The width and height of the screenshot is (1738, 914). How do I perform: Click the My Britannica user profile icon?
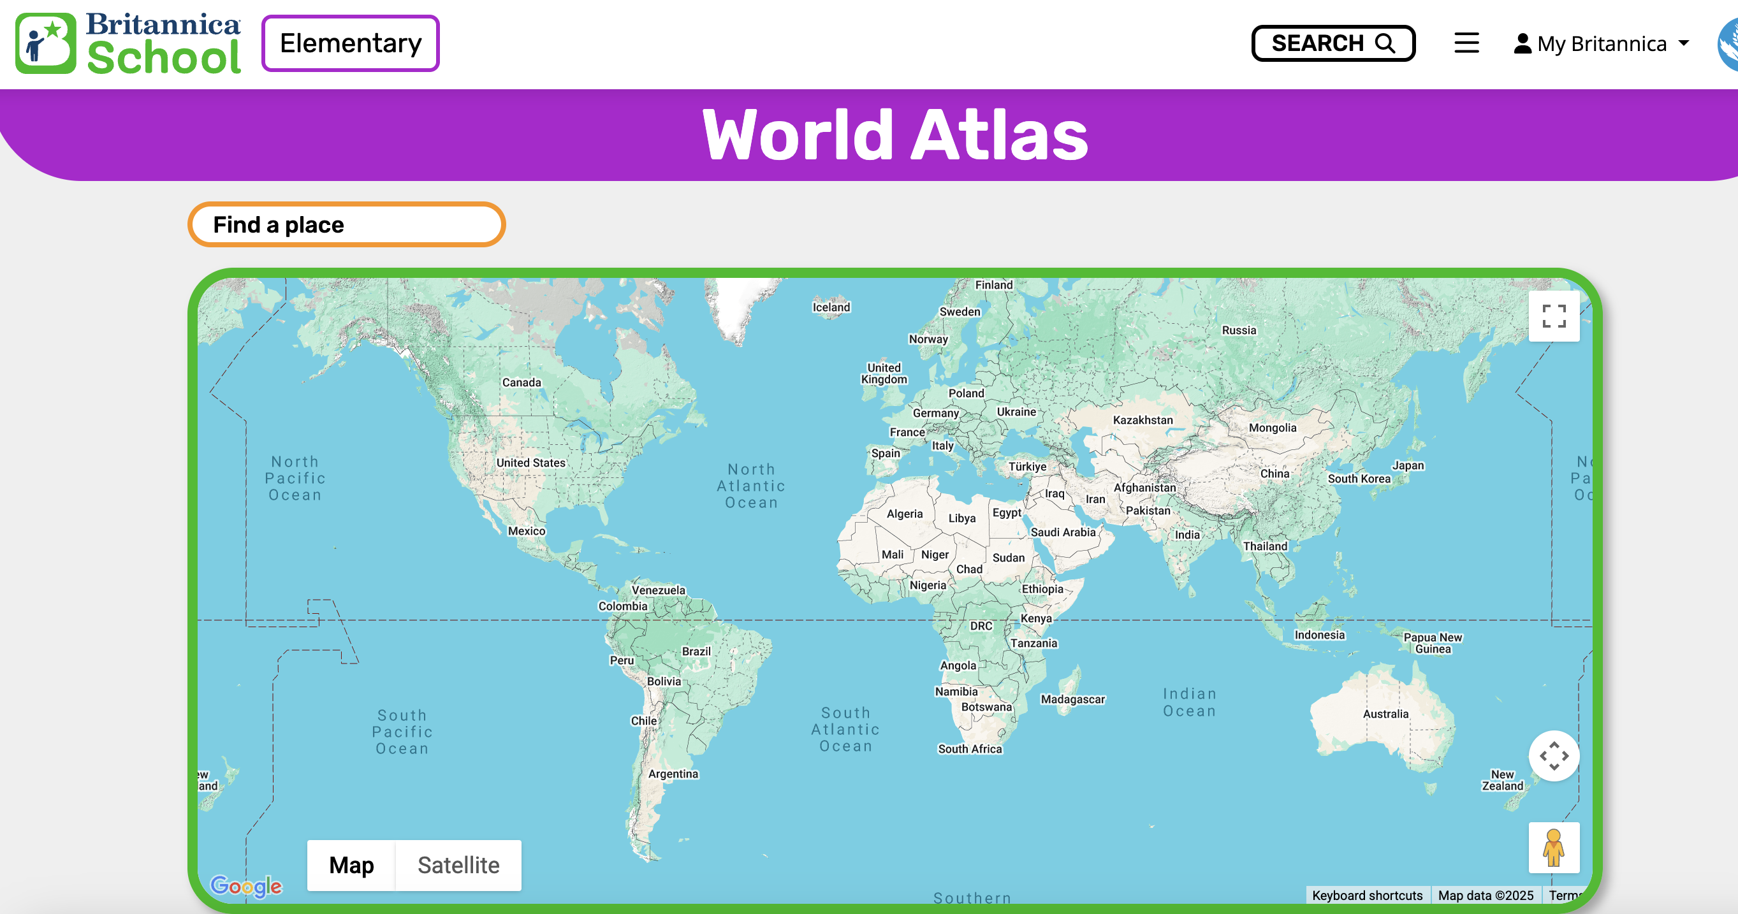pos(1522,44)
